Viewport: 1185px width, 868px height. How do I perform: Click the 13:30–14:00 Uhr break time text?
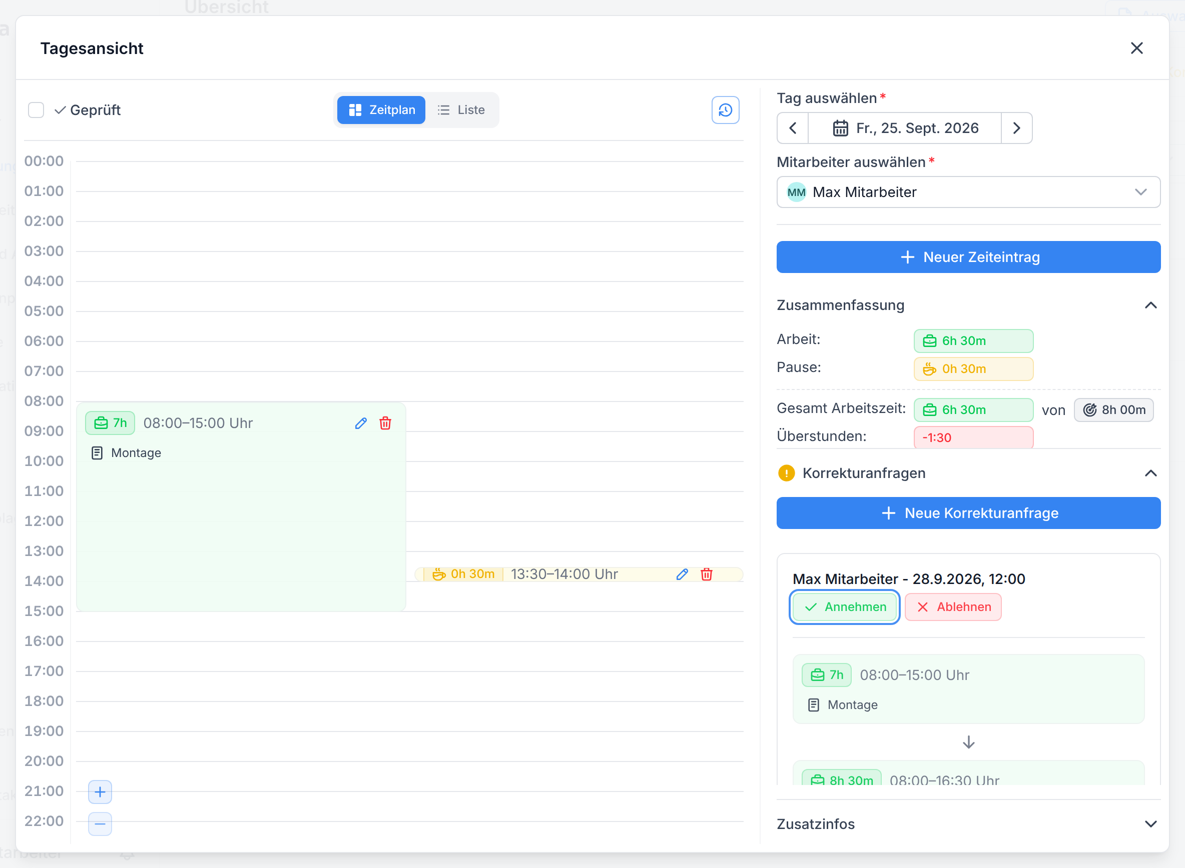pyautogui.click(x=564, y=574)
